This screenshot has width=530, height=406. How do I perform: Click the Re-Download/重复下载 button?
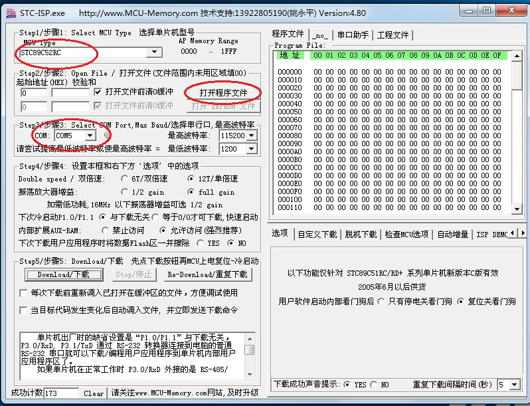[x=208, y=274]
